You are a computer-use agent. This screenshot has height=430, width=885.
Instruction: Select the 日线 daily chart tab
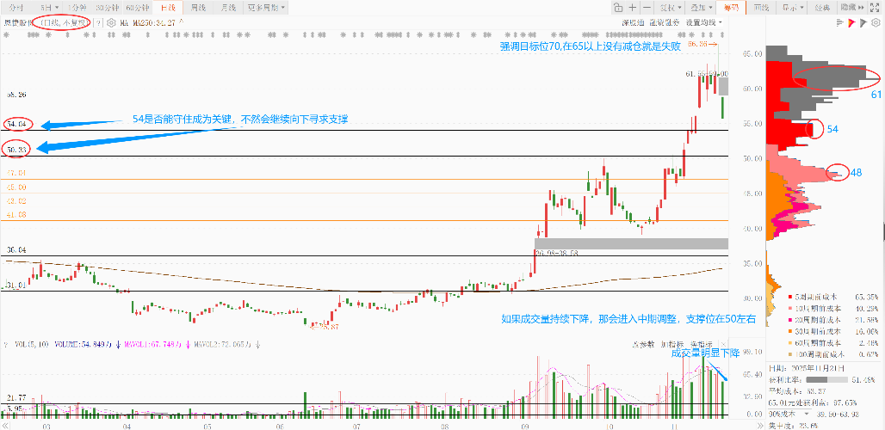[x=168, y=8]
